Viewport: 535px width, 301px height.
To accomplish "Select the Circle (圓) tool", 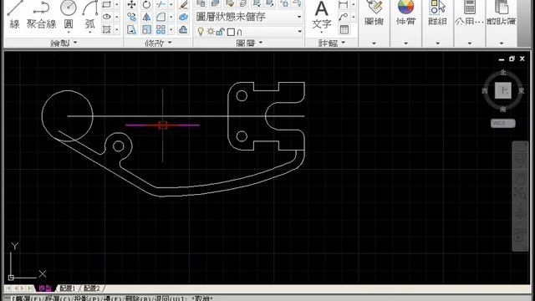I will [69, 13].
